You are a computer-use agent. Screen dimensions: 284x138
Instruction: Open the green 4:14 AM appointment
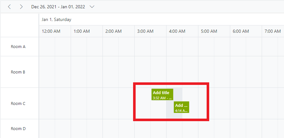pyautogui.click(x=181, y=107)
